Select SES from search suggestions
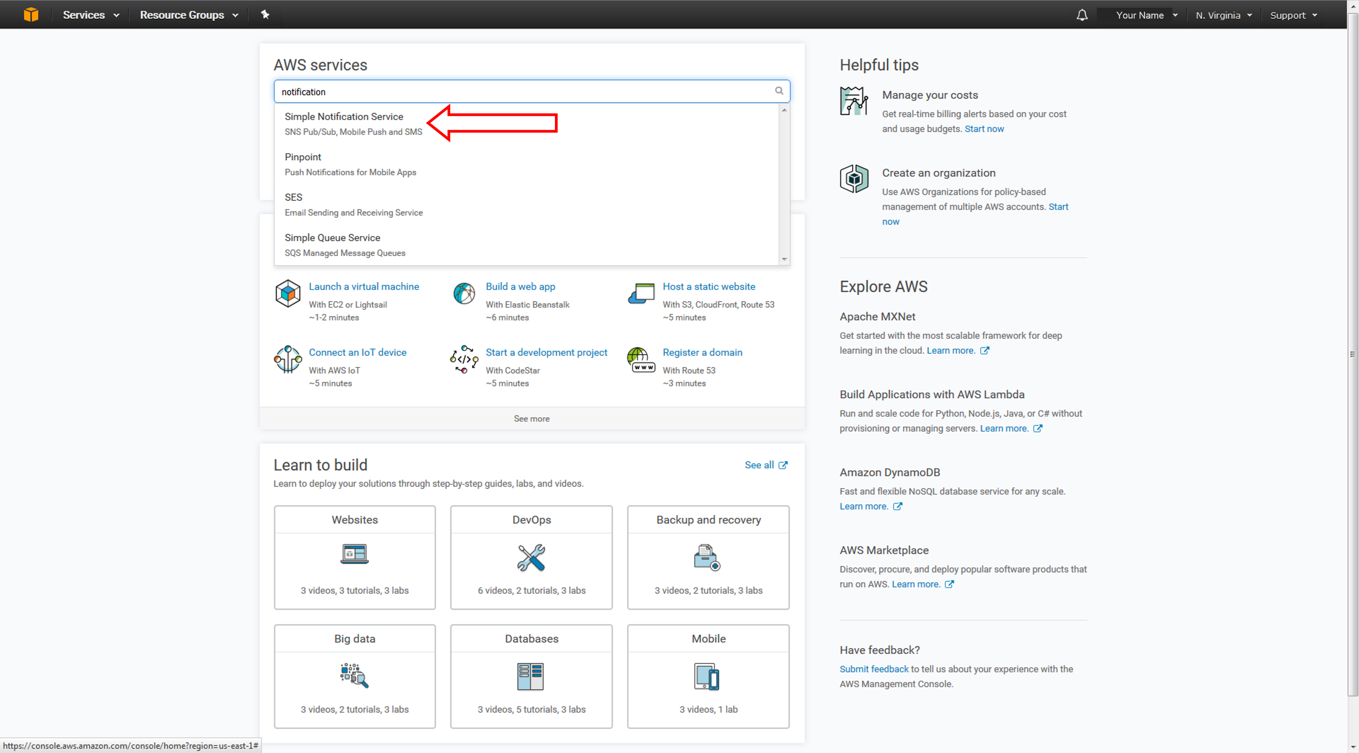This screenshot has width=1359, height=753. [x=526, y=205]
